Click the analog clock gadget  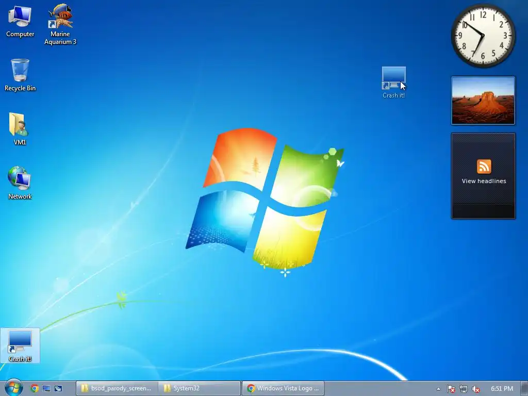pyautogui.click(x=483, y=35)
